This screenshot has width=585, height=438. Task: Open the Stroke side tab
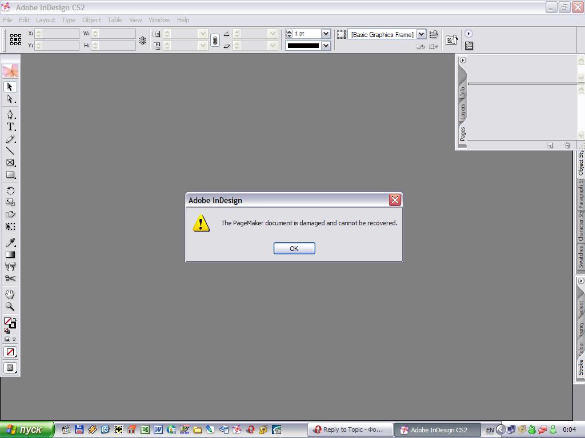pos(580,367)
